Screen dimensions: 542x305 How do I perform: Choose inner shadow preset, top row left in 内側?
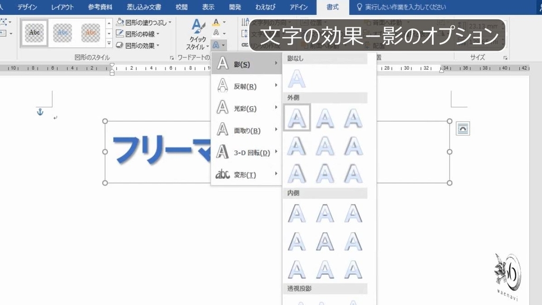pyautogui.click(x=297, y=214)
